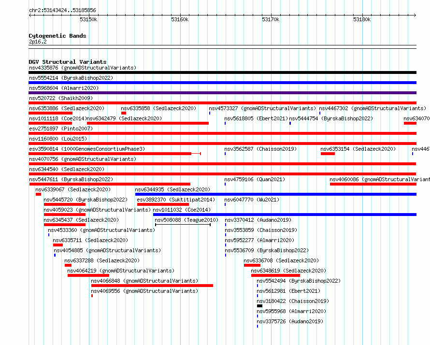Click nsv4059023 gnomADStructuralVariants label
Screen dimensions: 430x345
tap(97, 210)
